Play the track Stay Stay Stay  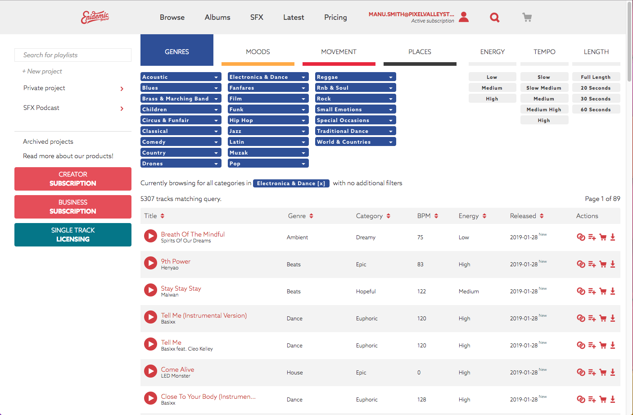coord(150,290)
